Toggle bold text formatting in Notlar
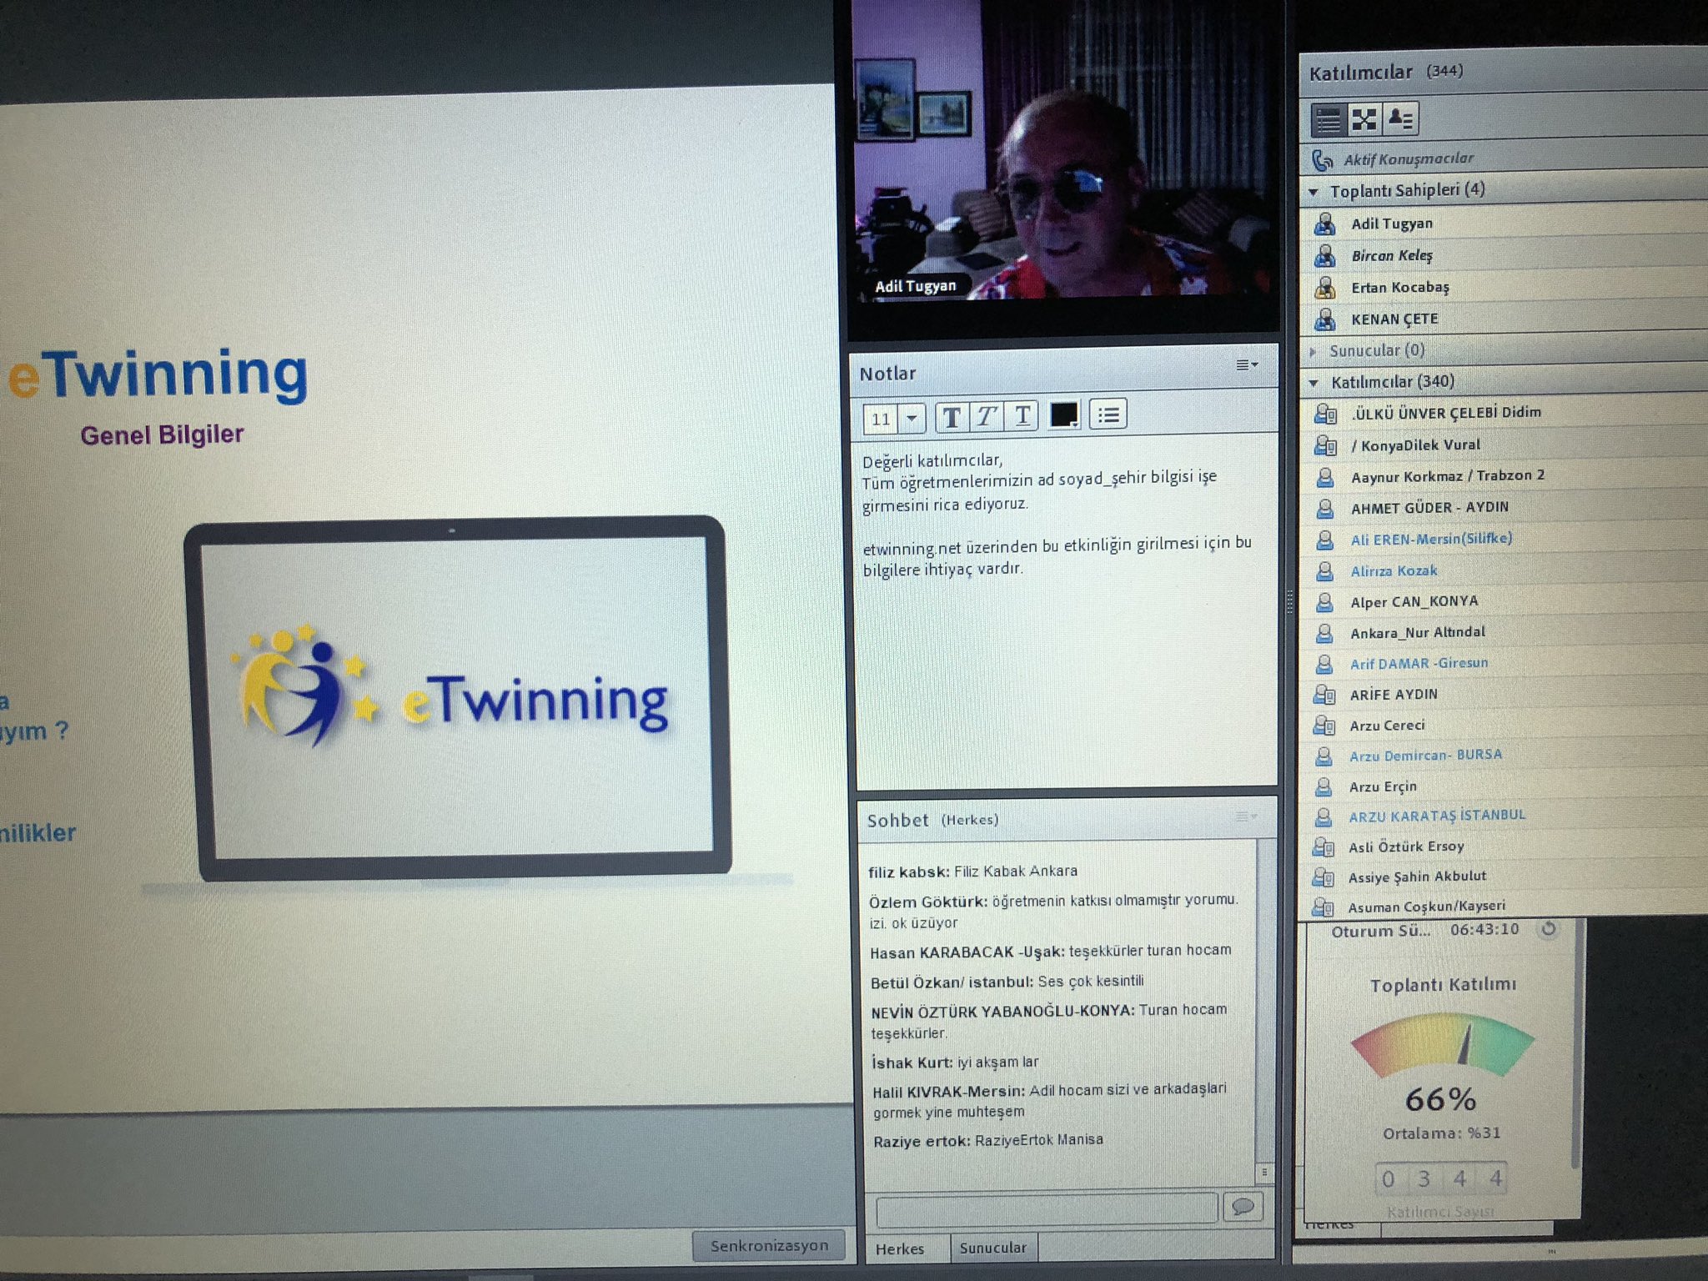Screen dimensions: 1708x1281 pyautogui.click(x=952, y=416)
